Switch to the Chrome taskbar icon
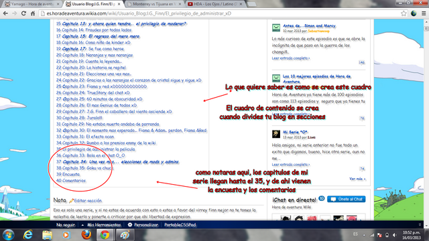The image size is (429, 241). 105,235
